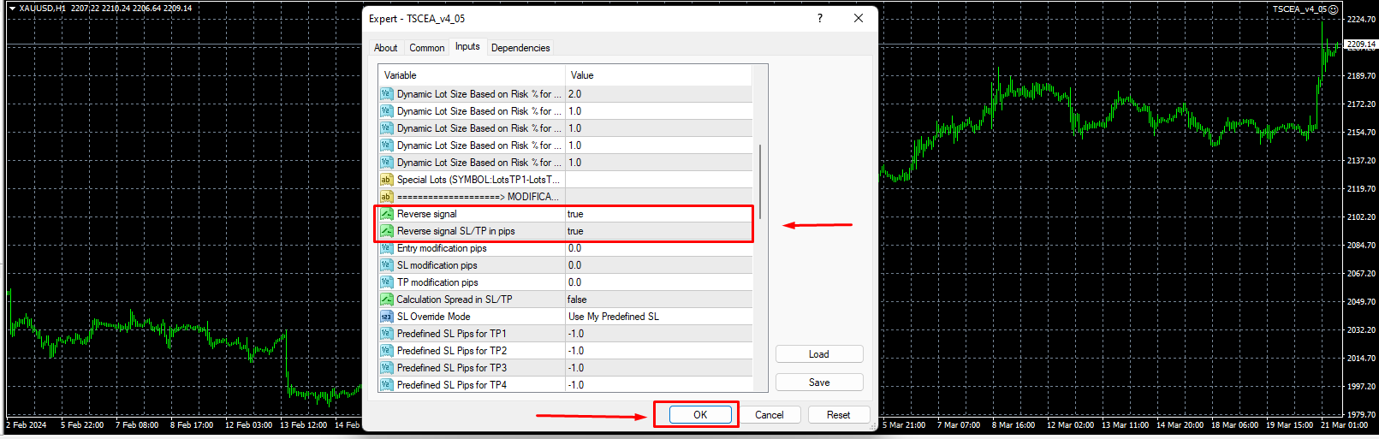This screenshot has width=1379, height=439.
Task: Click the Calculation Spread in SL/TP row icon
Action: 386,300
